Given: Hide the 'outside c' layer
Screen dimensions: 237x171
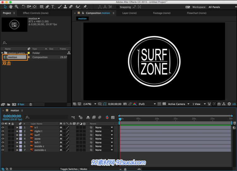Looking at the screenshot, I should [3, 150].
